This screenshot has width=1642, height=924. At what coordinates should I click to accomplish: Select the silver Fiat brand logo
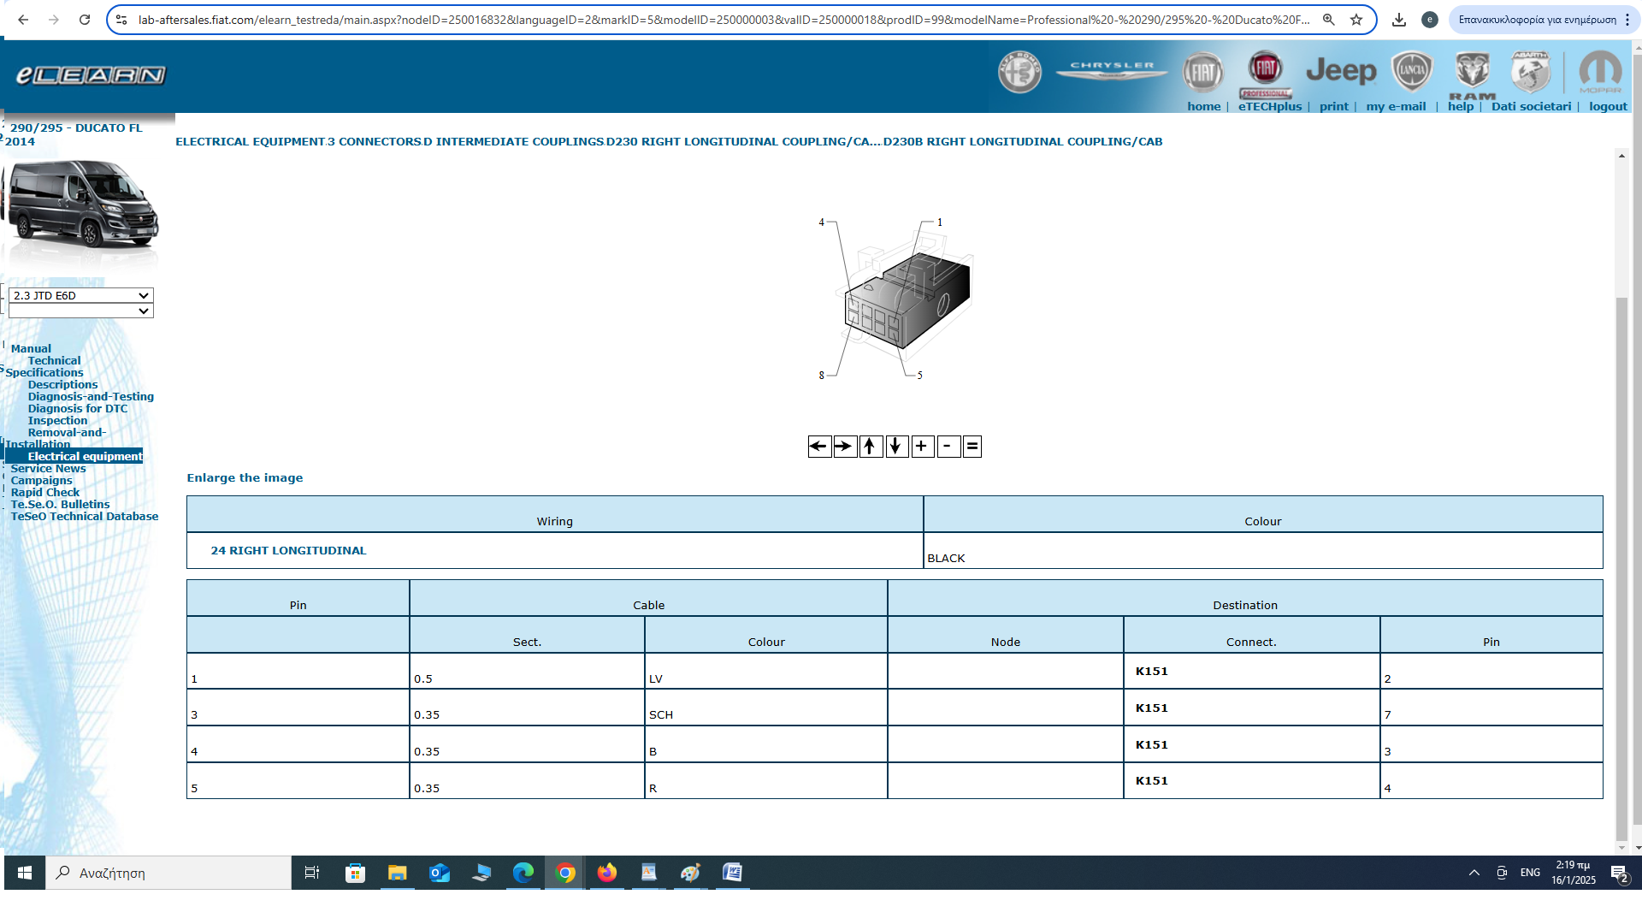point(1202,72)
